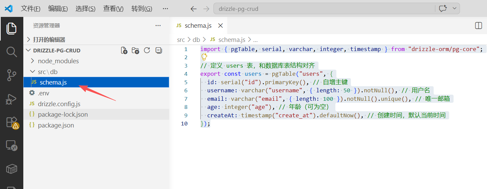Click "drizzle-orm/pg-core" import string
Viewport: 487px width, 189px height.
tap(444, 49)
